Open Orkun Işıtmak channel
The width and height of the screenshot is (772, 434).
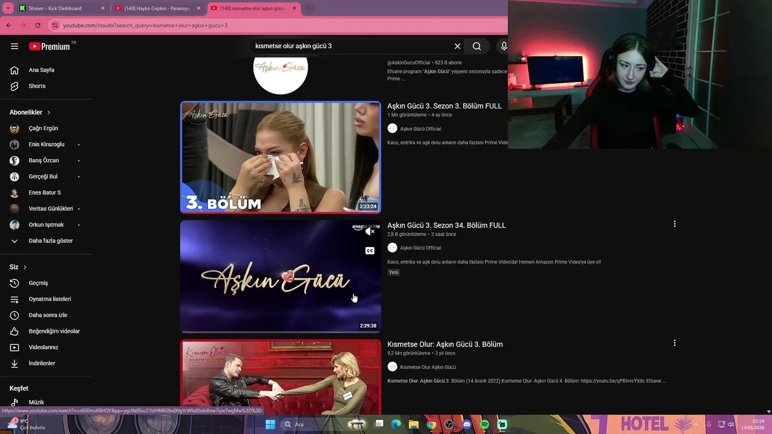(x=46, y=225)
